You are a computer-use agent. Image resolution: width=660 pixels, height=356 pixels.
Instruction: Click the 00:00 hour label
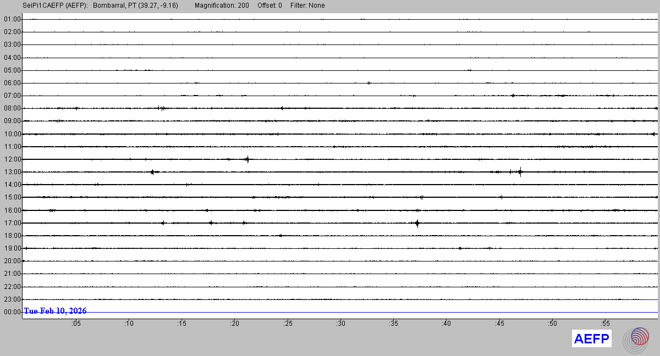12,312
